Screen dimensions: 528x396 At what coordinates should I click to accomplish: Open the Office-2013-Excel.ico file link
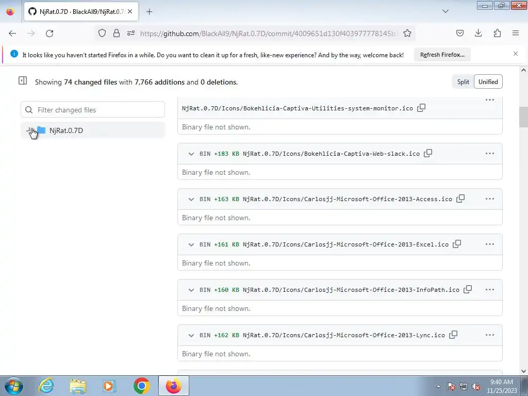tap(345, 244)
